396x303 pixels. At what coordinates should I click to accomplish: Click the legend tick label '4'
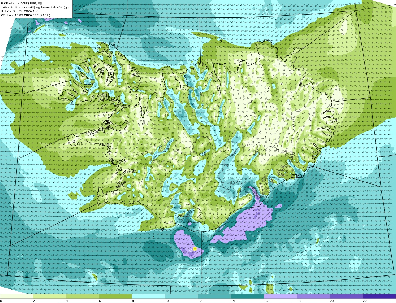point(67,301)
